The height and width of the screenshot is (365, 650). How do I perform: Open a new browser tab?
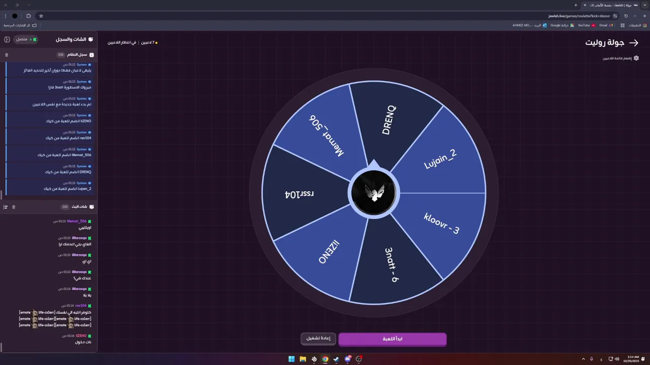tap(575, 5)
